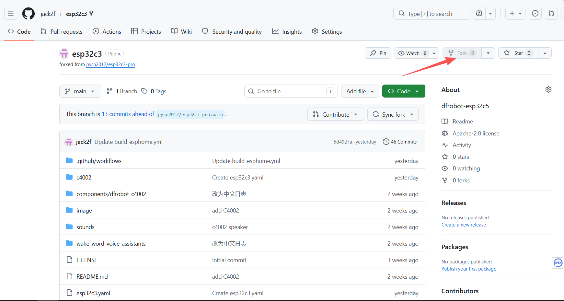Open the issues icon in header
The height and width of the screenshot is (301, 564).
tap(535, 13)
